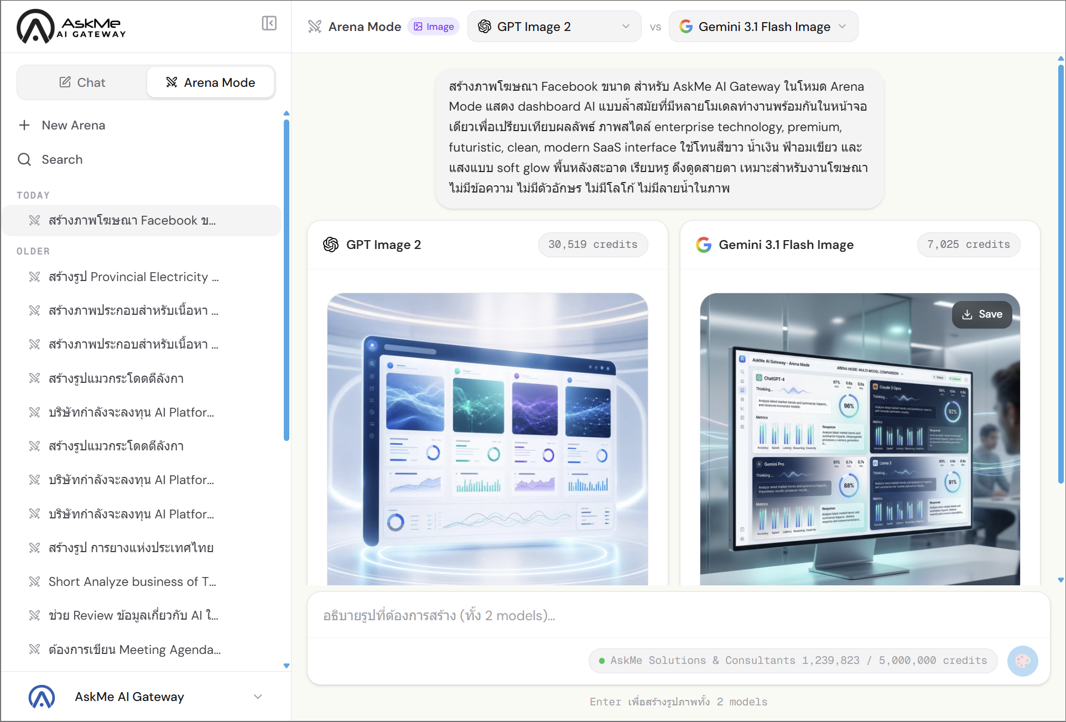Click the GPT Image 2 card OpenAI logo

(331, 245)
